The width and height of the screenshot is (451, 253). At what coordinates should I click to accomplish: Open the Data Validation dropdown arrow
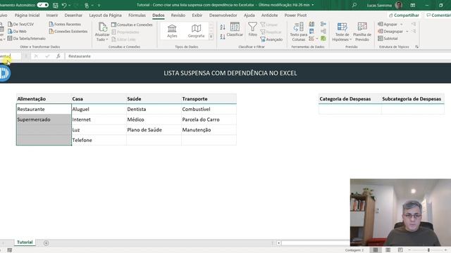click(316, 39)
